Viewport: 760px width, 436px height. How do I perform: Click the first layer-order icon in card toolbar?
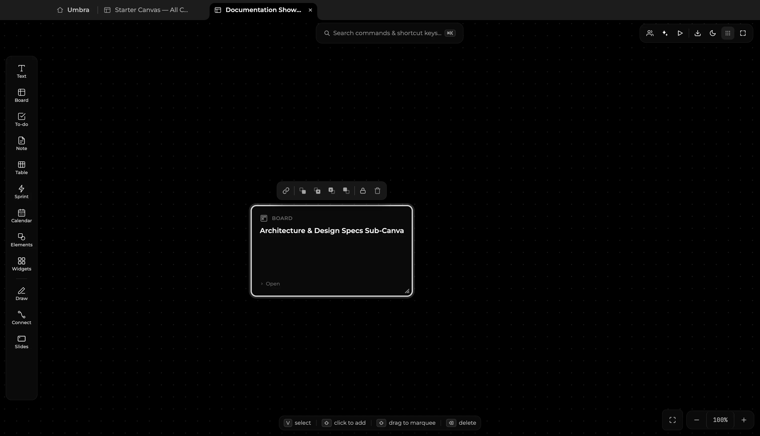click(303, 191)
